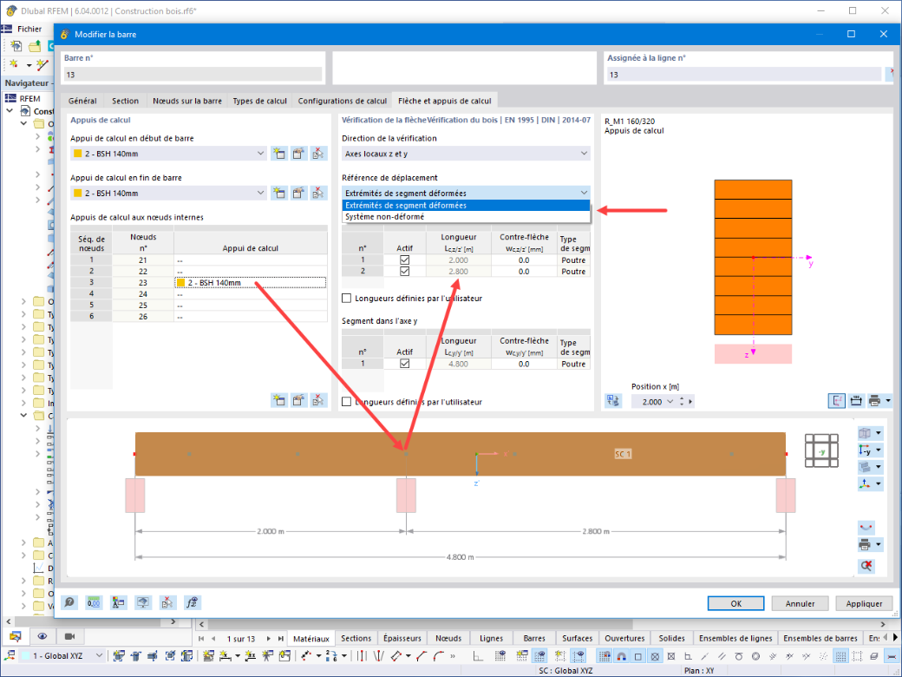Screen dimensions: 902x677
Task: Open print options arrow for section graphic
Action: point(888,401)
